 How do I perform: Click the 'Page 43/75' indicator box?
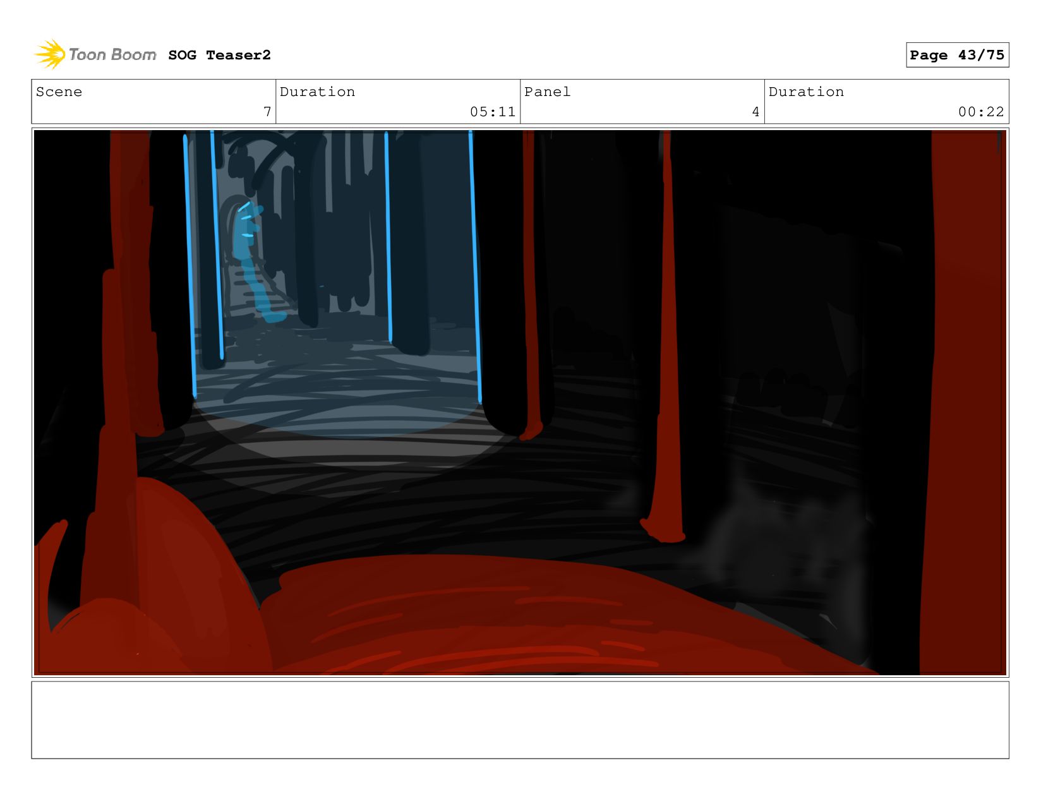957,55
